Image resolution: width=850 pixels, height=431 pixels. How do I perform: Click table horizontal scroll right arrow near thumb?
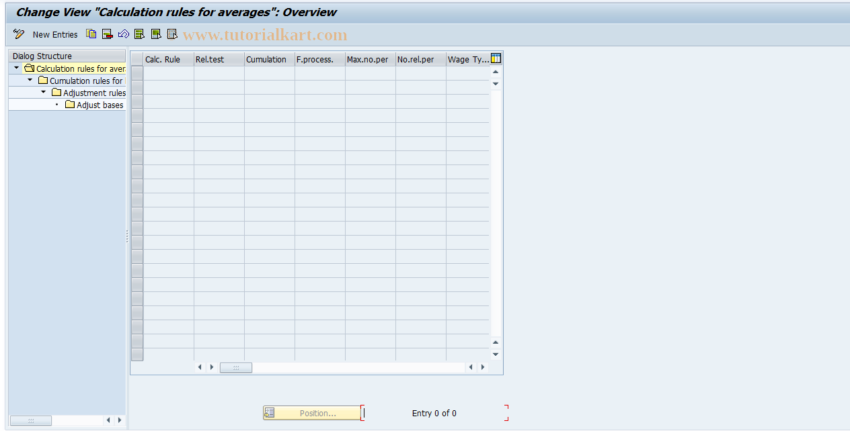point(212,367)
